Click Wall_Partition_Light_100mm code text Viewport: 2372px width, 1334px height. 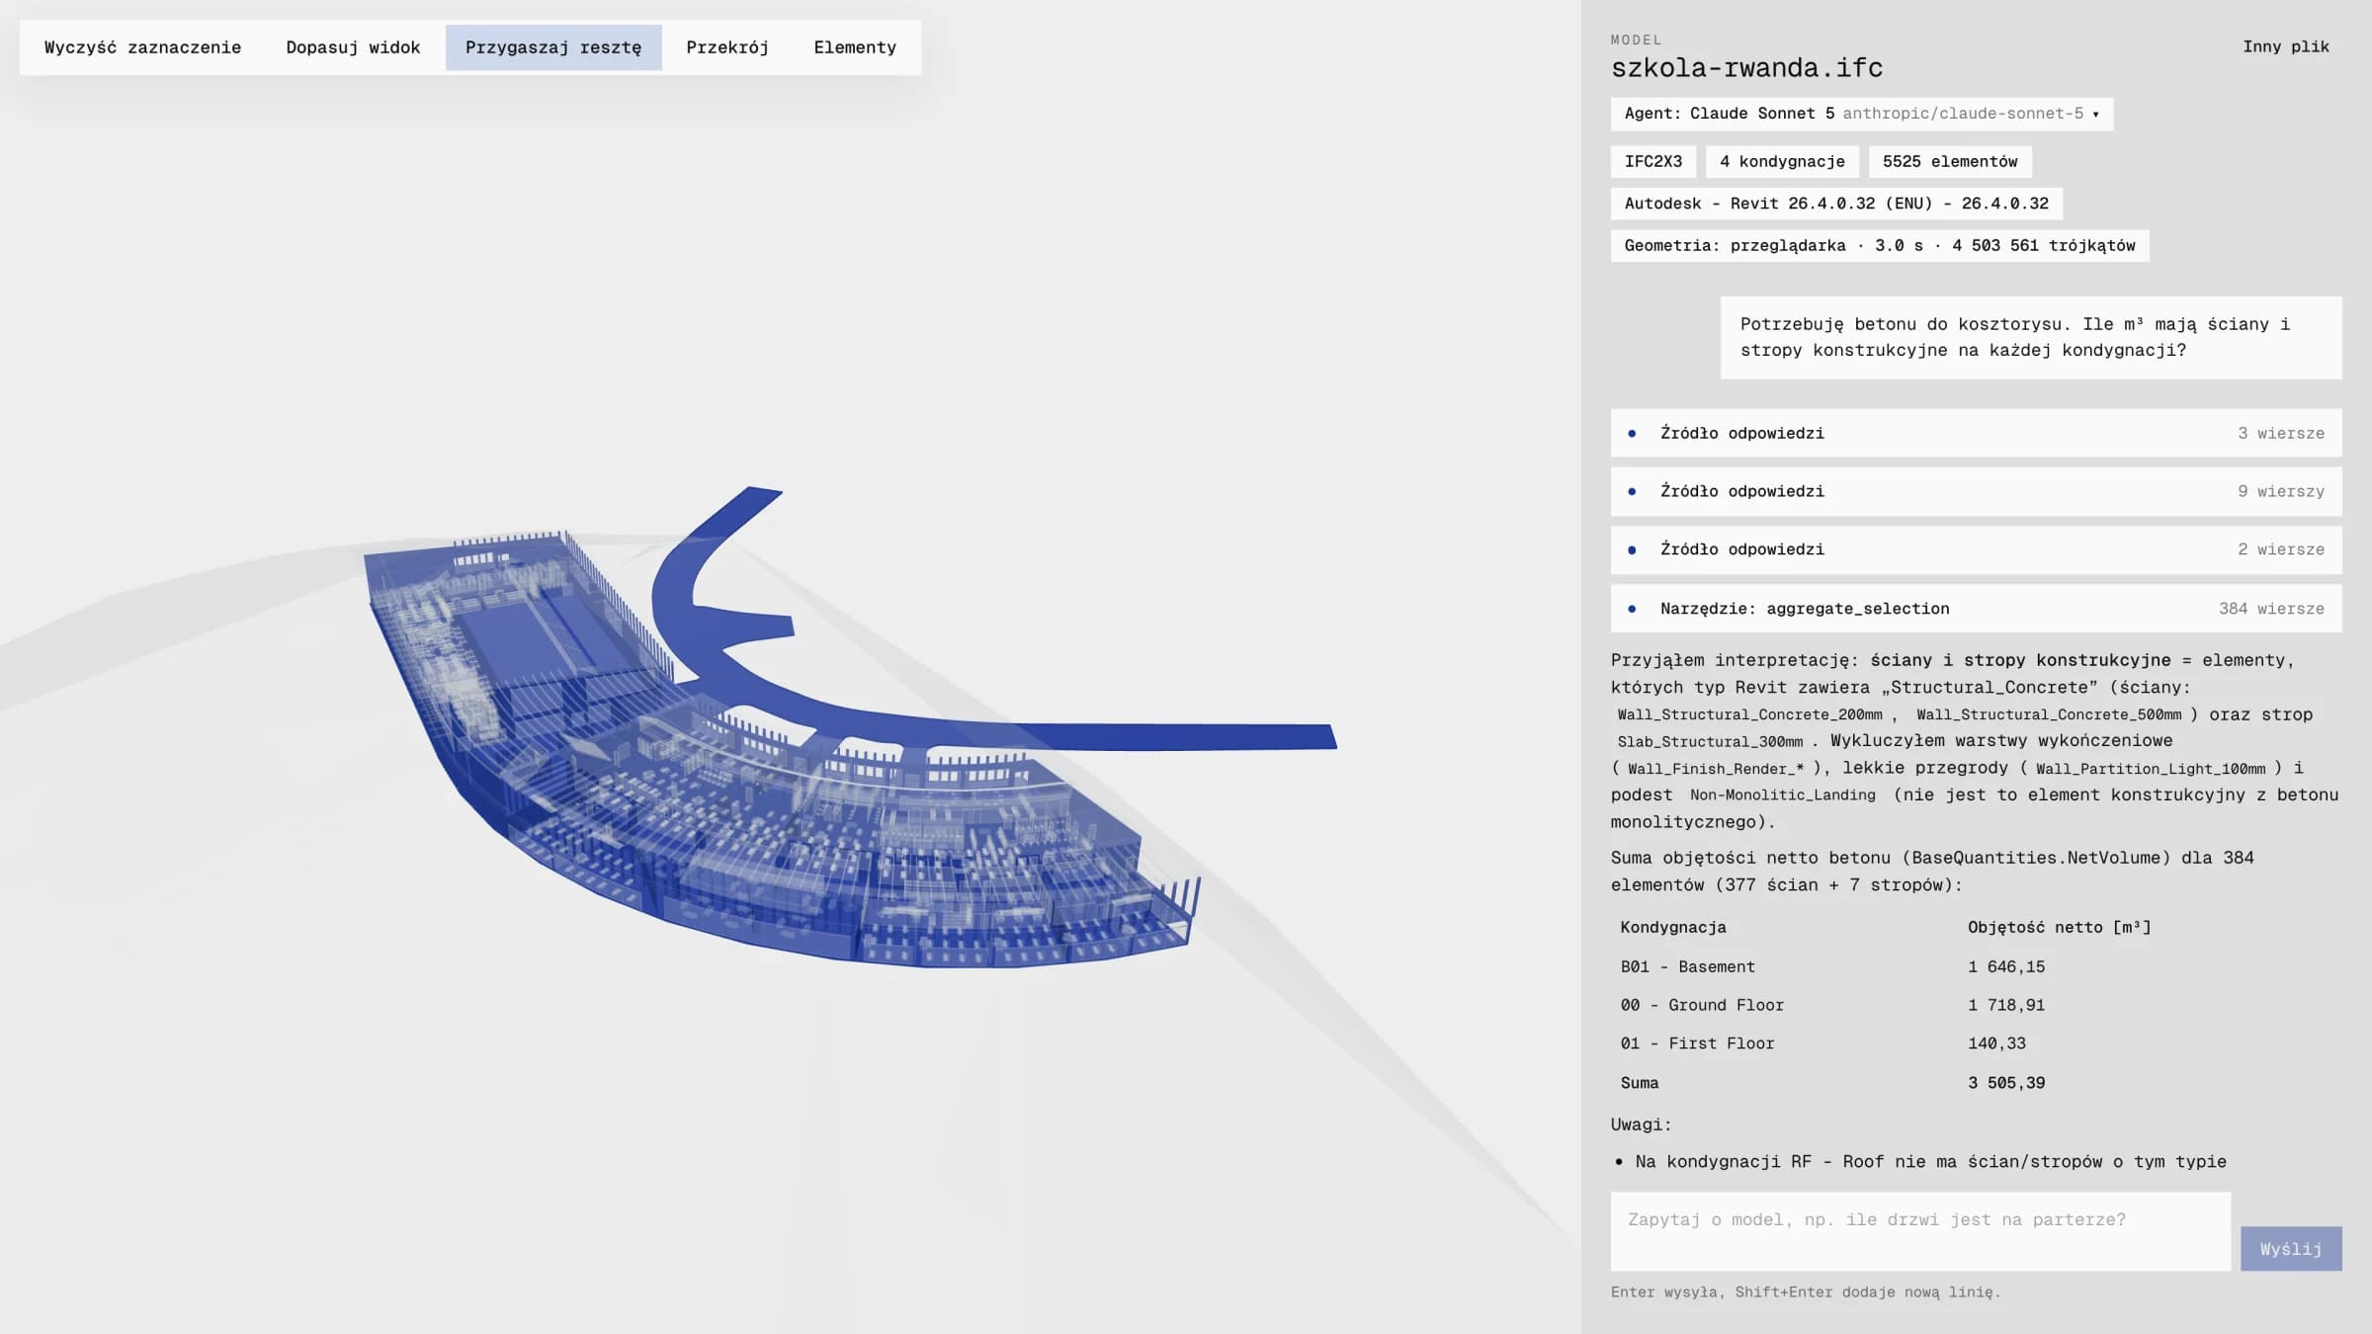coord(2151,769)
